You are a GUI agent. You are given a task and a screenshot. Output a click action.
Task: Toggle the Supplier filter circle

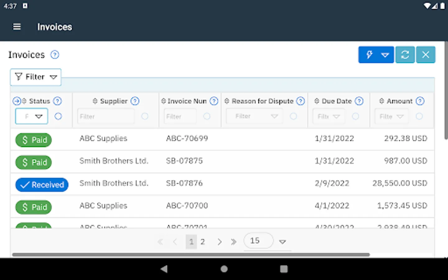(x=145, y=116)
